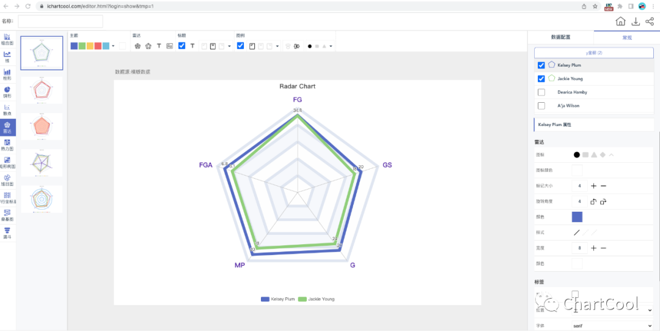Open the 桑基图 sankey chart category
Viewport: 660px width, 331px height.
pyautogui.click(x=7, y=215)
